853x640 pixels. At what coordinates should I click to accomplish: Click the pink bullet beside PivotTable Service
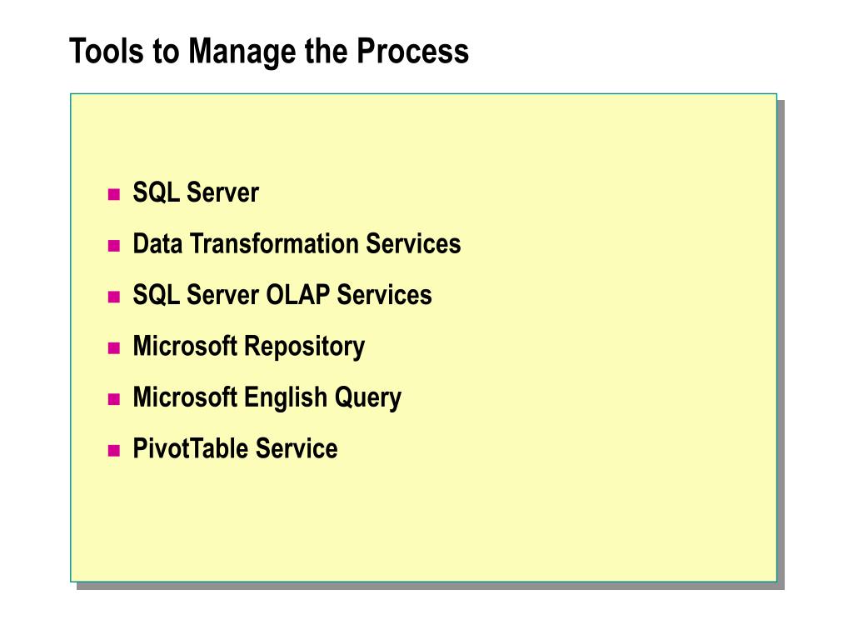(x=113, y=450)
